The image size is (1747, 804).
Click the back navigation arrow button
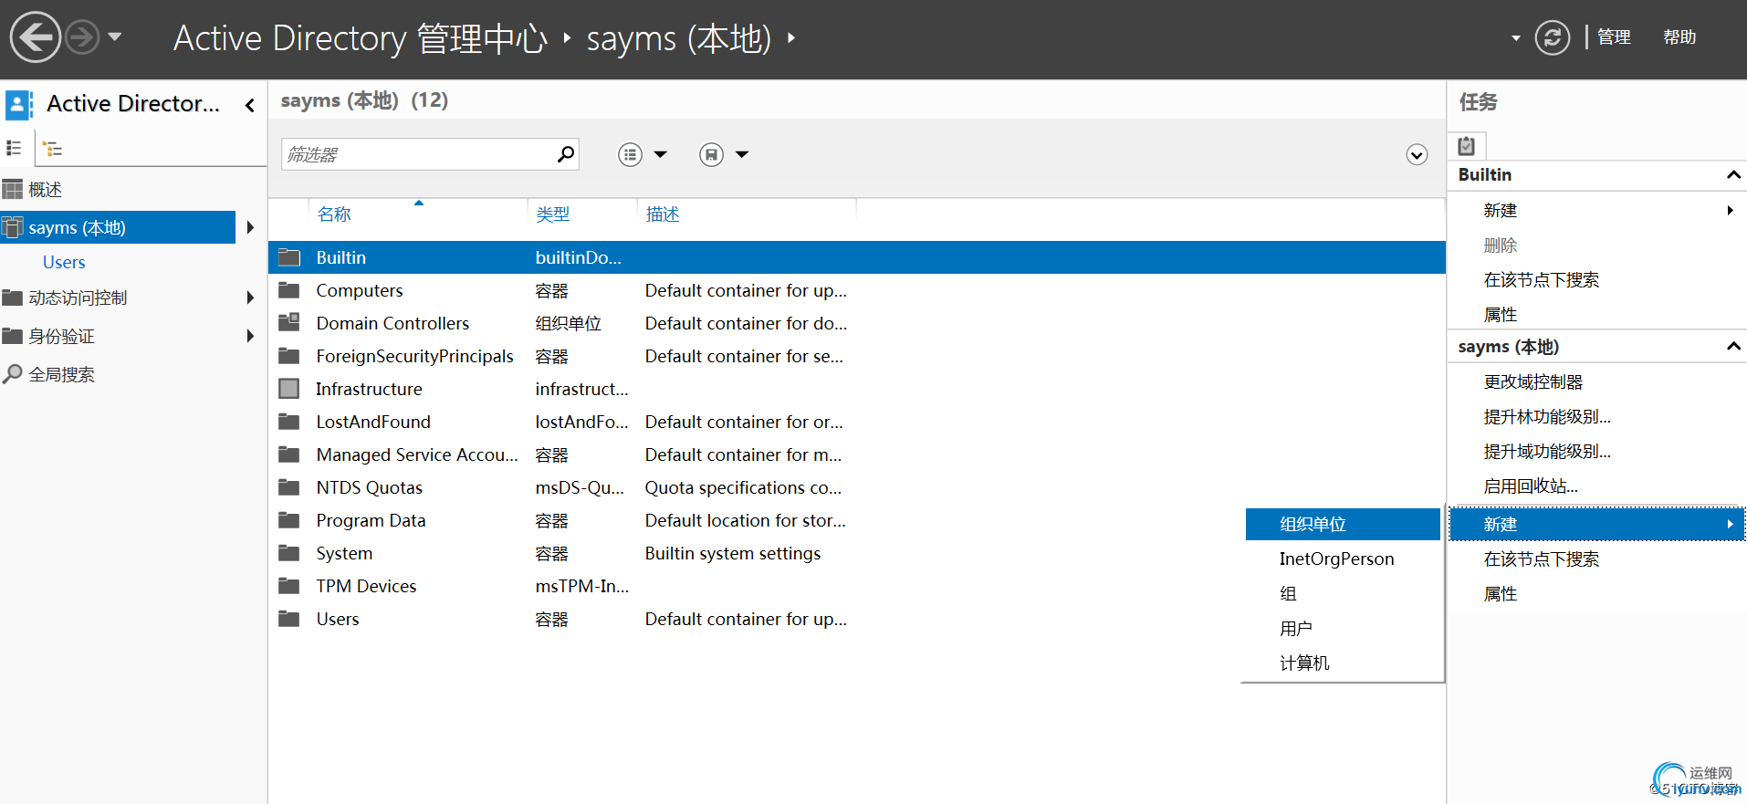click(35, 37)
